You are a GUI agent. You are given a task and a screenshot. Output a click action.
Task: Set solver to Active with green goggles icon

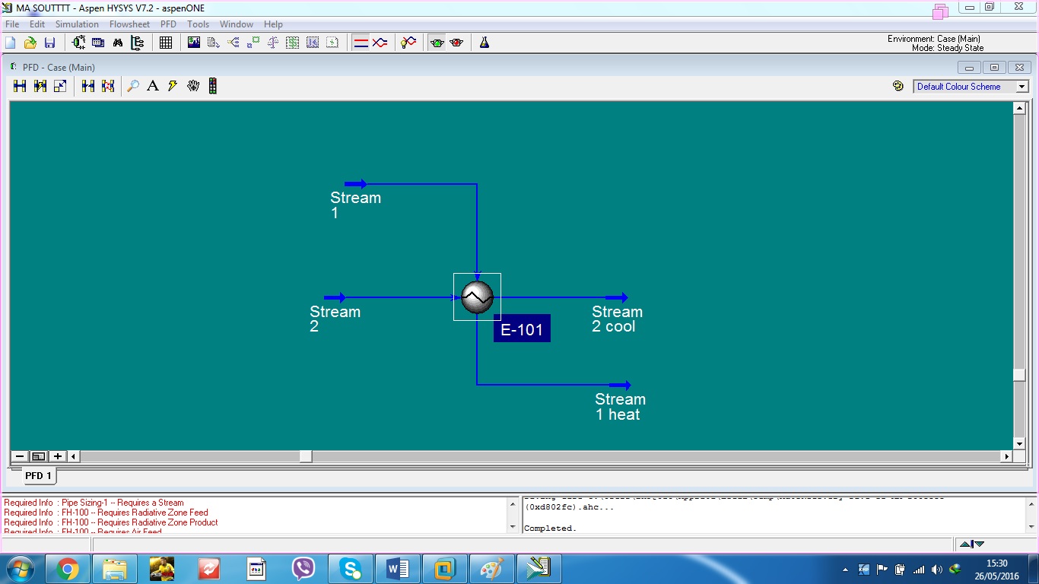coord(437,42)
